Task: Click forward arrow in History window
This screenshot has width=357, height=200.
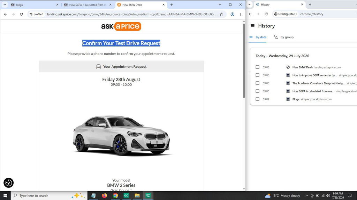Action: click(x=258, y=14)
